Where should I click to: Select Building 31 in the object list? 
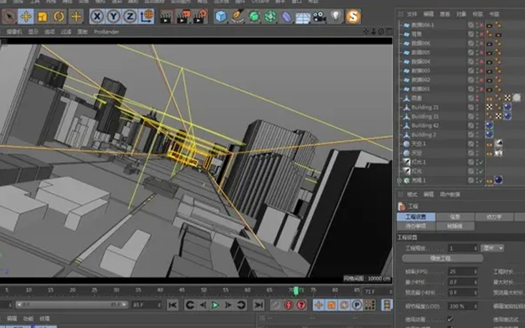click(425, 117)
